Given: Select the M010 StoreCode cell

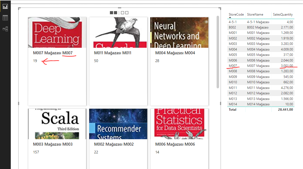Looking at the screenshot, I should pyautogui.click(x=233, y=82).
